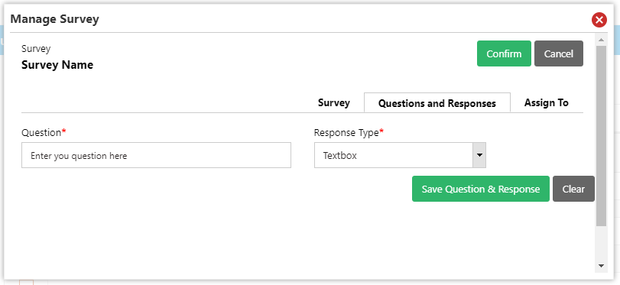The image size is (620, 285).
Task: Click the dialog scrollbar up arrow
Action: click(601, 40)
